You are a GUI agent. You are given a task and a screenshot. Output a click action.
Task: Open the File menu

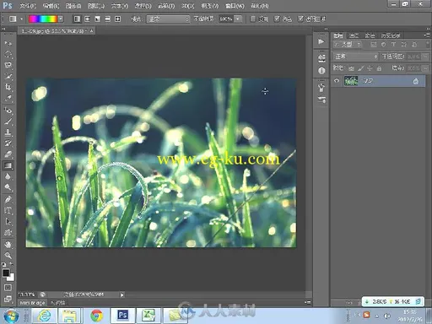click(x=28, y=6)
